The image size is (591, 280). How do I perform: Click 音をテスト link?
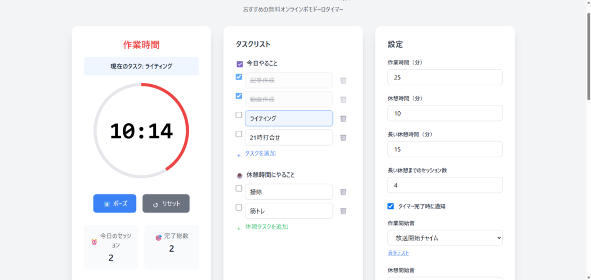[x=398, y=253]
